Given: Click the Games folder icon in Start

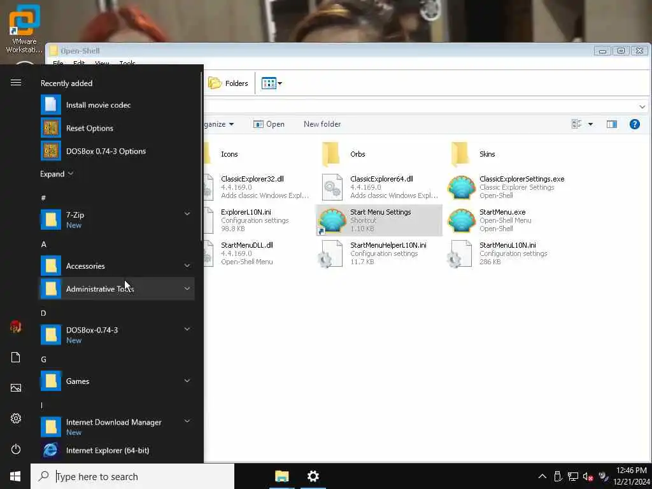Looking at the screenshot, I should [51, 381].
